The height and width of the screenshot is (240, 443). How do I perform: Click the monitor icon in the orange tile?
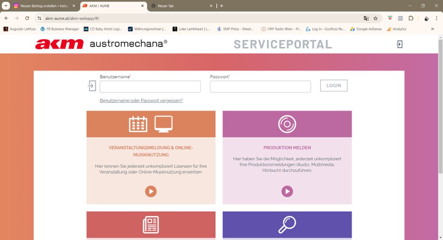163,124
